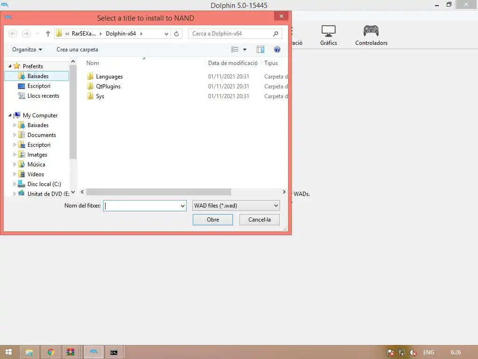Open Windows Start menu

9,352
